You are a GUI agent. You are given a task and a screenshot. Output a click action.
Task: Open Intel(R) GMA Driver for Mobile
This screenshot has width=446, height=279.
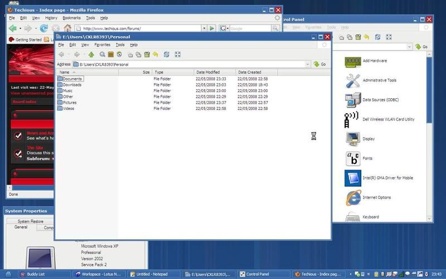coord(379,178)
